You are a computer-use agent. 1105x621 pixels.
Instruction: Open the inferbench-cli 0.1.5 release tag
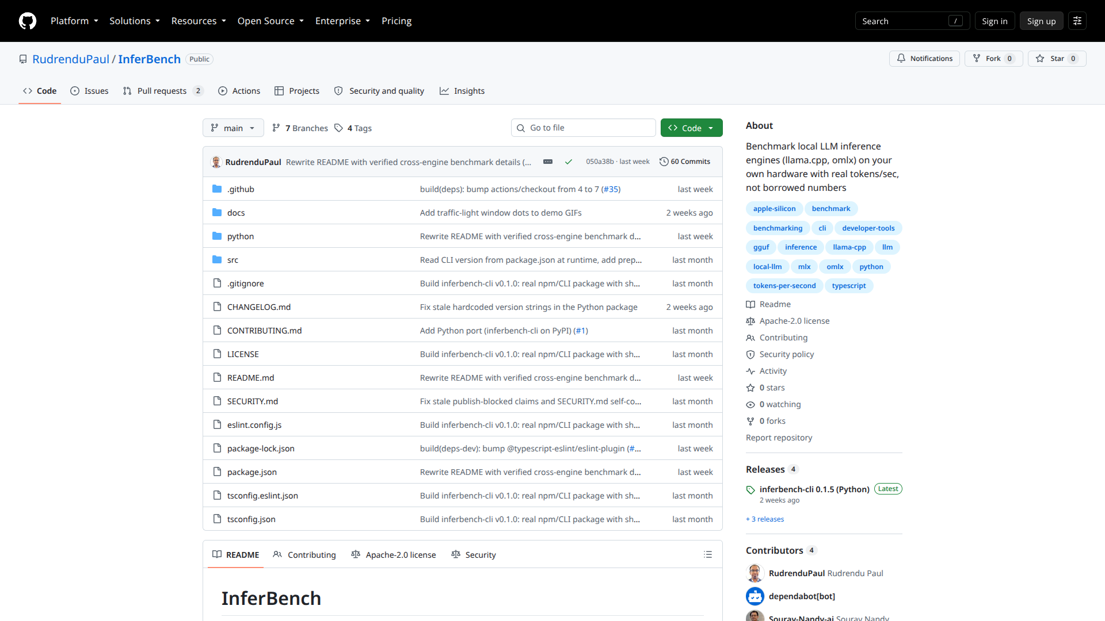[814, 489]
